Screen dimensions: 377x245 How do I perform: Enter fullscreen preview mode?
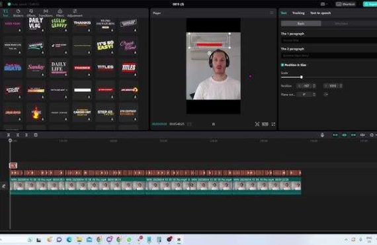[x=273, y=124]
